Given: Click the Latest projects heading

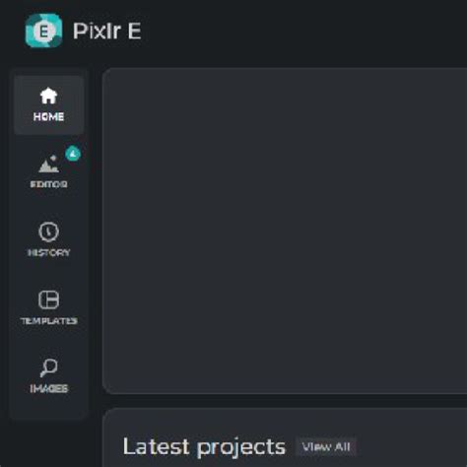Looking at the screenshot, I should coord(204,447).
